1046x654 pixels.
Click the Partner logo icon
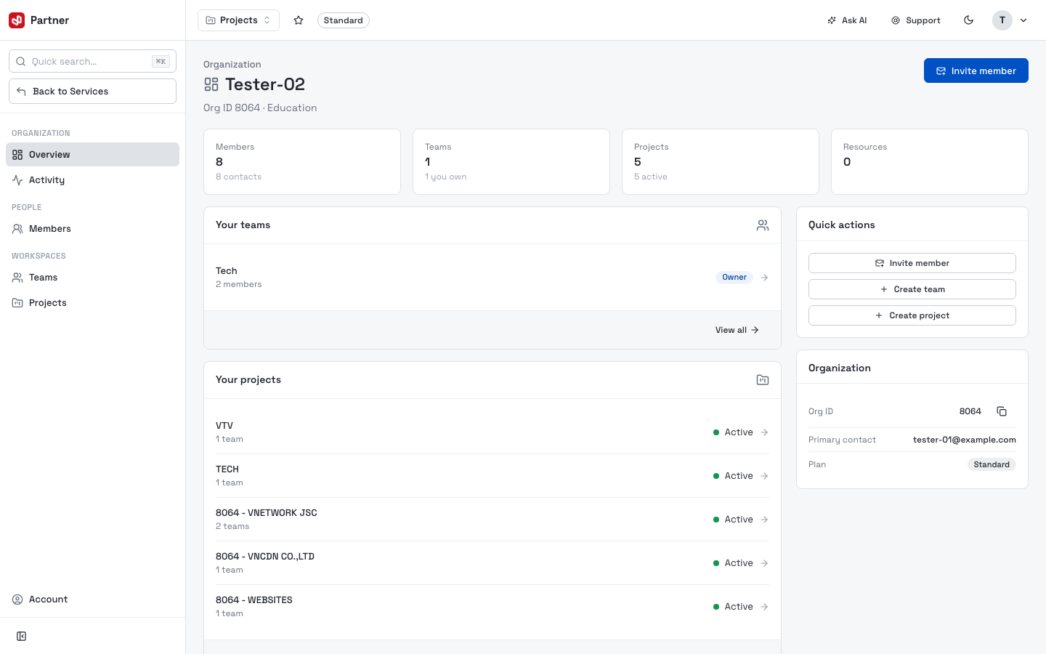17,20
